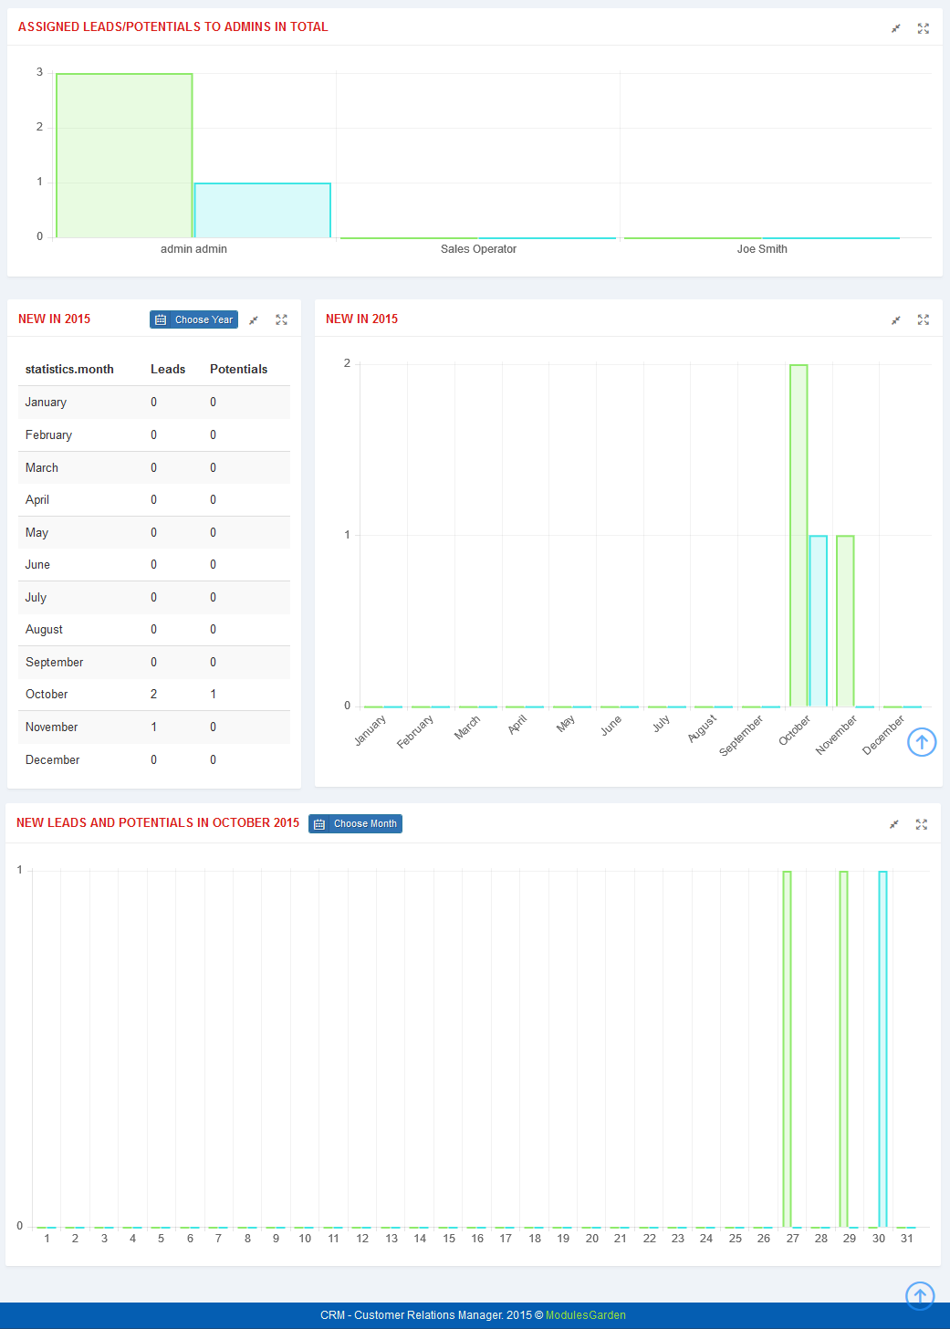Select the November row label in table
The height and width of the screenshot is (1329, 950).
51,727
